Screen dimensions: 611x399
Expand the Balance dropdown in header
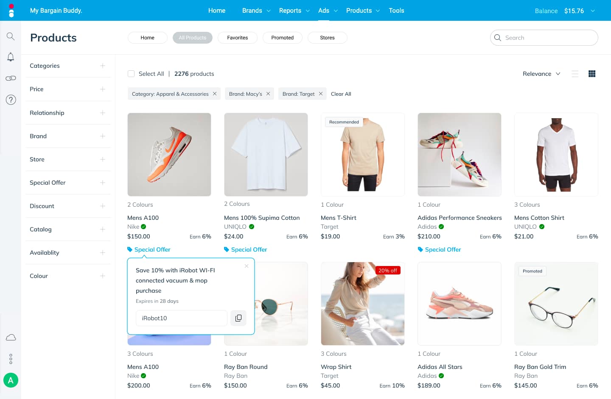tap(593, 11)
